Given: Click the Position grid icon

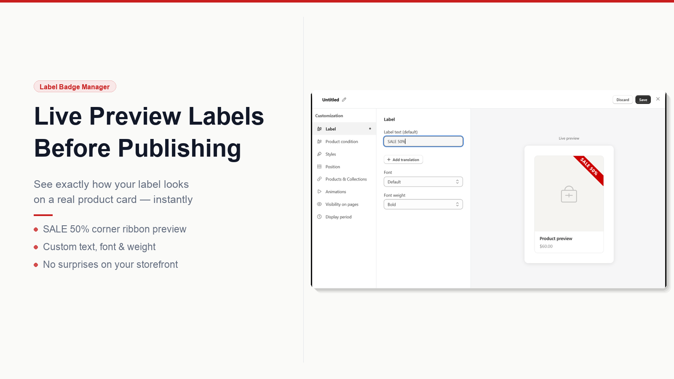Looking at the screenshot, I should tap(319, 167).
